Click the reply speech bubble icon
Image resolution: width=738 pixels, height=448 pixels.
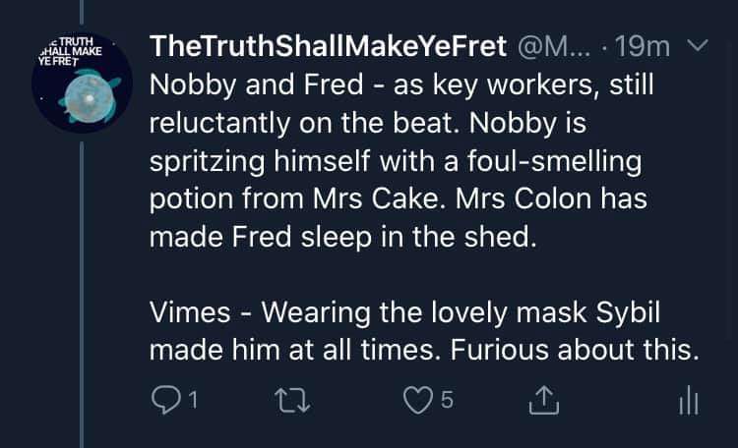click(x=165, y=400)
